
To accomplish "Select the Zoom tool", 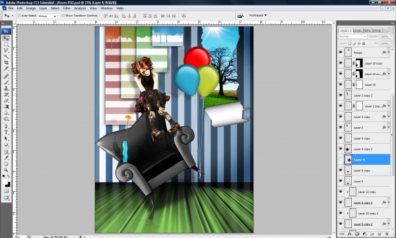I will 6,170.
